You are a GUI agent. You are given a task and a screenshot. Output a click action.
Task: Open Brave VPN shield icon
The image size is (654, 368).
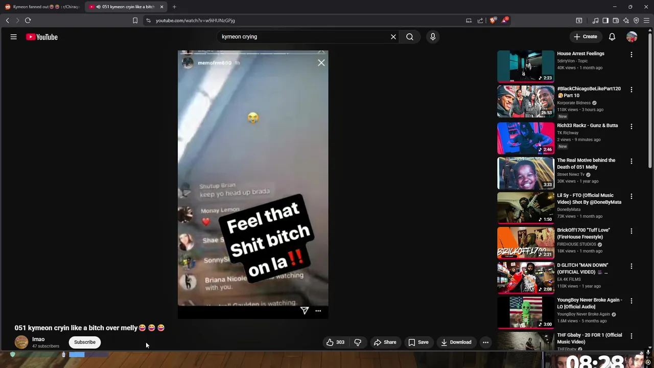(x=636, y=20)
